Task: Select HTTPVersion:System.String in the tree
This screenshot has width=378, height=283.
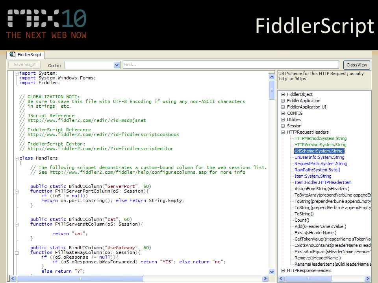Action: 320,145
